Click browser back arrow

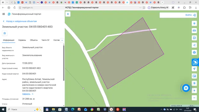[3, 7]
